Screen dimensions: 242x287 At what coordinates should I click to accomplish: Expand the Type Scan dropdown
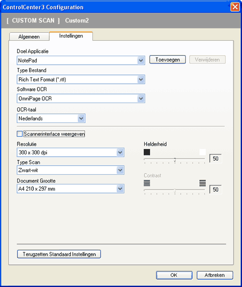pos(120,170)
